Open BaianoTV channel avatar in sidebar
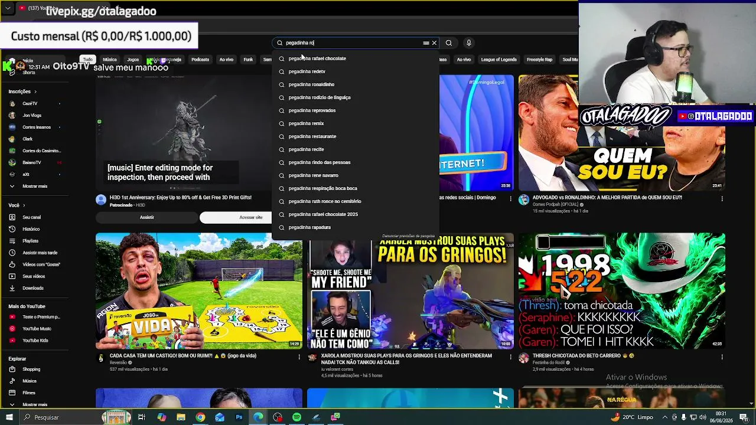756x425 pixels. pos(12,163)
